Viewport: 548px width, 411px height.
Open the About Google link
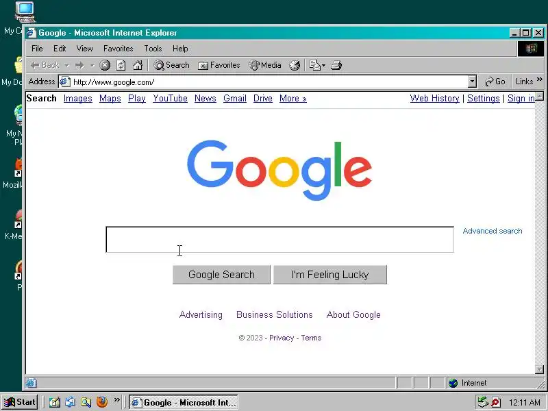[353, 315]
